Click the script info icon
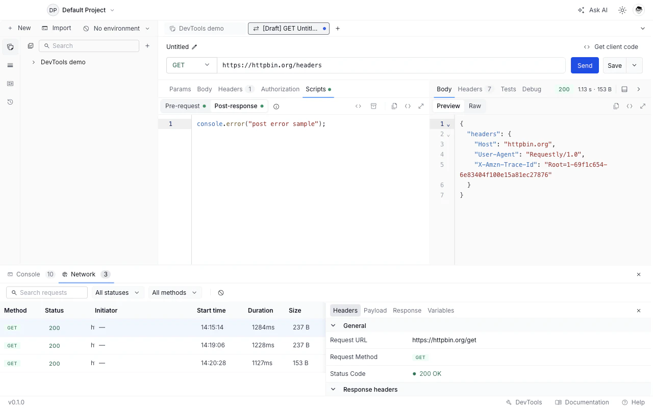653x408 pixels. tap(276, 107)
